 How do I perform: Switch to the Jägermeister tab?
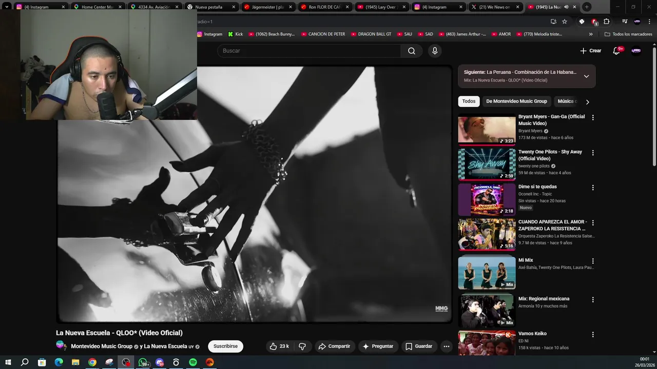(x=267, y=7)
